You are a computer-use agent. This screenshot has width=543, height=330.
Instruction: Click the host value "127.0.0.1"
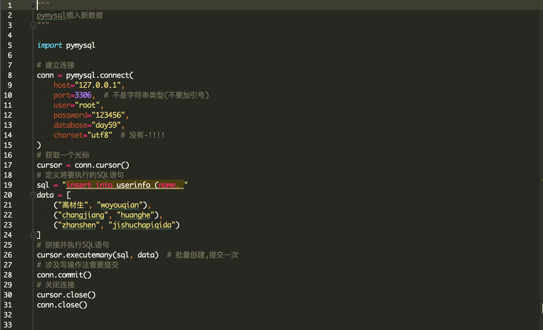pyautogui.click(x=98, y=85)
